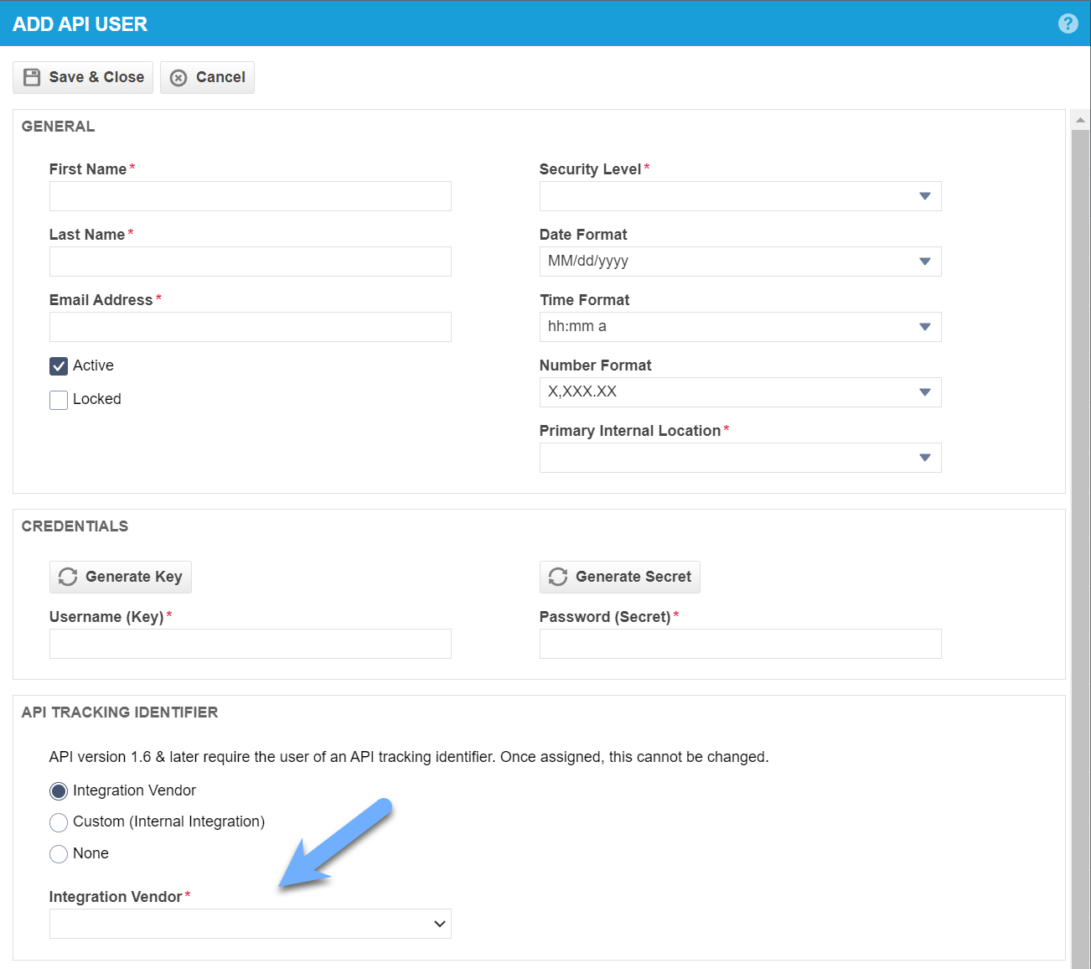1091x969 pixels.
Task: Click the scrollbar up arrow
Action: click(x=1080, y=119)
